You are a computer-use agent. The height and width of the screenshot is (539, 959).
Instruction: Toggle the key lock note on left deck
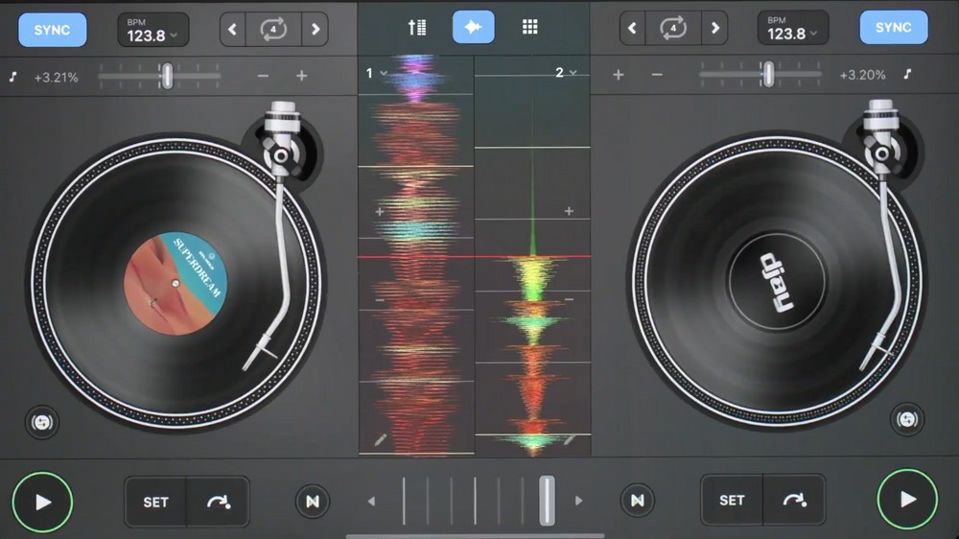(x=12, y=77)
